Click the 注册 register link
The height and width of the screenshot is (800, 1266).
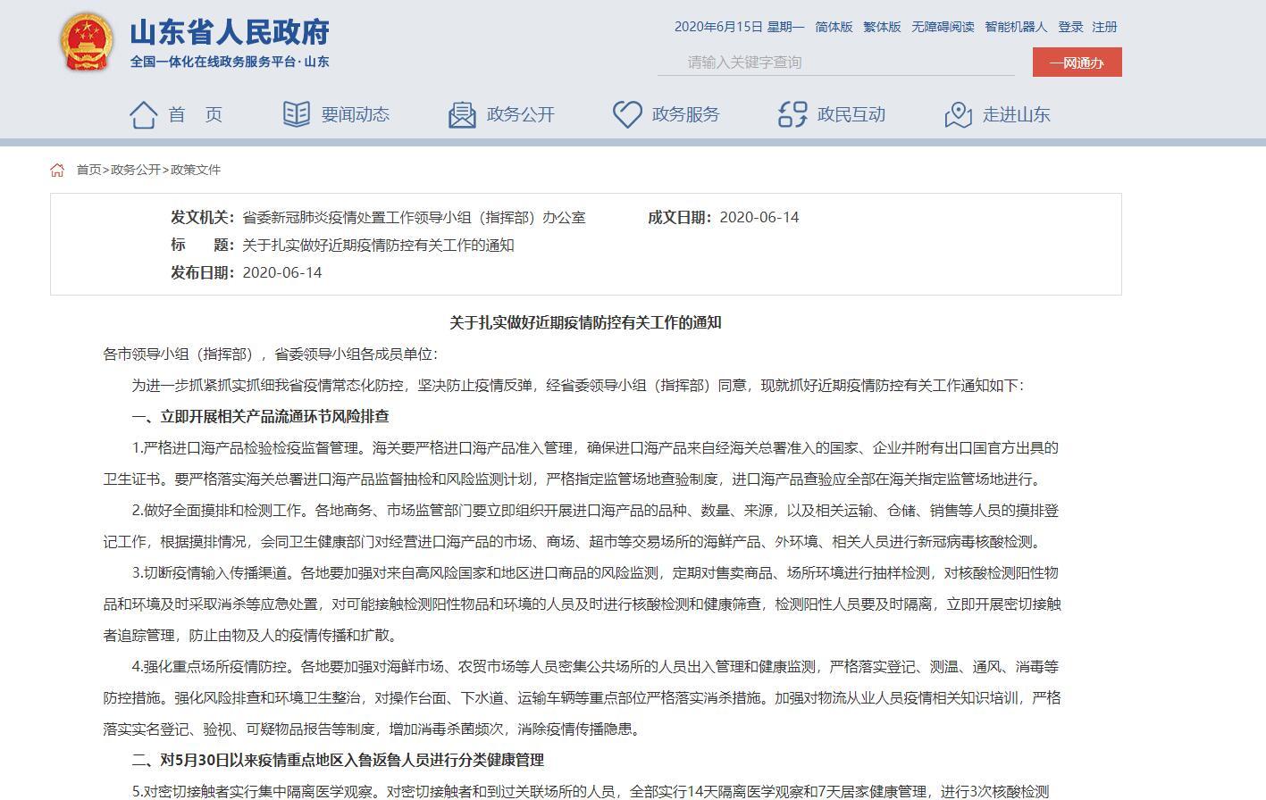click(x=1104, y=27)
